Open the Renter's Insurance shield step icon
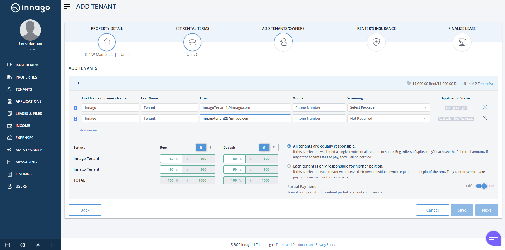The height and width of the screenshot is (250, 505). point(376,42)
